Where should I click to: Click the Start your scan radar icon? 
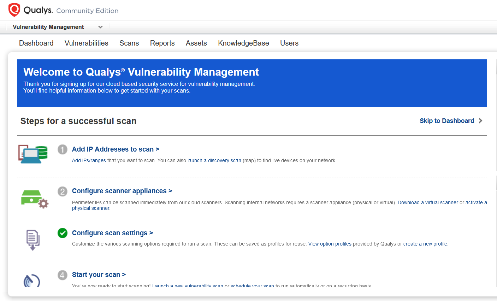(x=32, y=281)
